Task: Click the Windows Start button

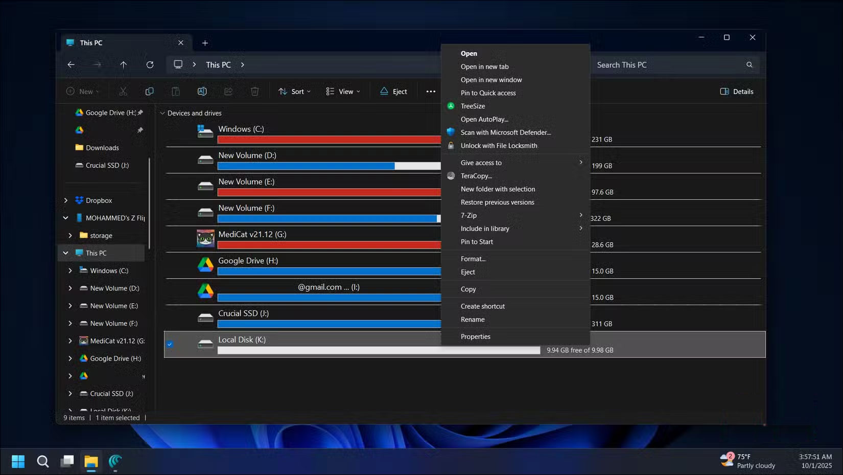Action: coord(18,461)
